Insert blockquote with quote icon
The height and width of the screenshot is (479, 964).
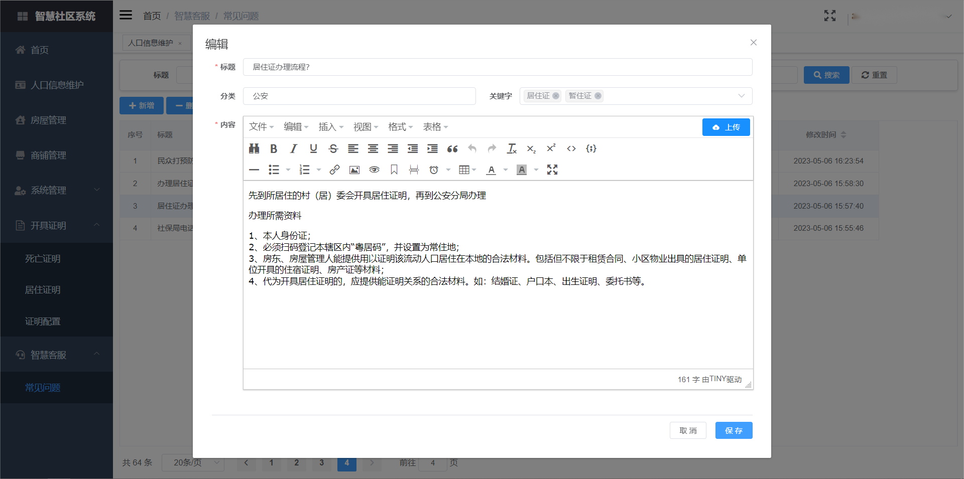point(452,148)
